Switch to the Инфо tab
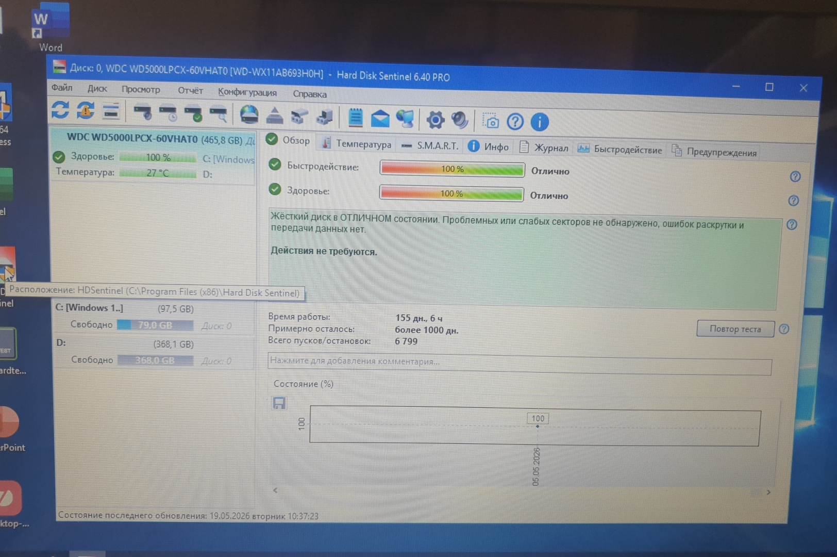The image size is (837, 557). [489, 147]
